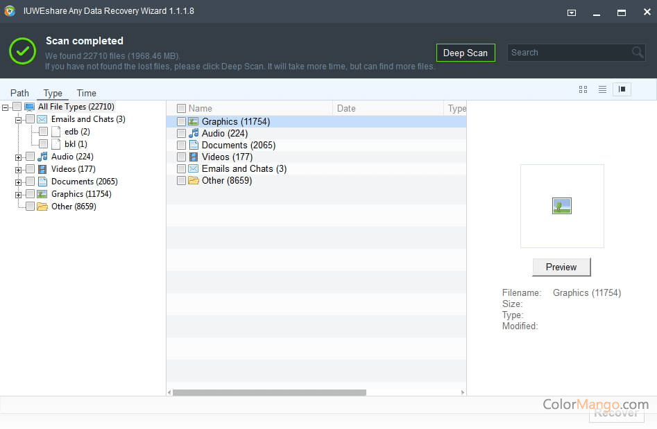Start a Deep Scan
Screen dimensions: 657x429
465,53
